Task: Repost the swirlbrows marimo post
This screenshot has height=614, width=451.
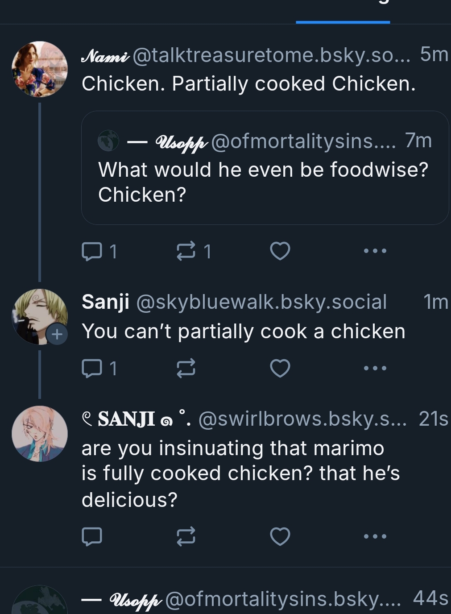Action: click(186, 536)
